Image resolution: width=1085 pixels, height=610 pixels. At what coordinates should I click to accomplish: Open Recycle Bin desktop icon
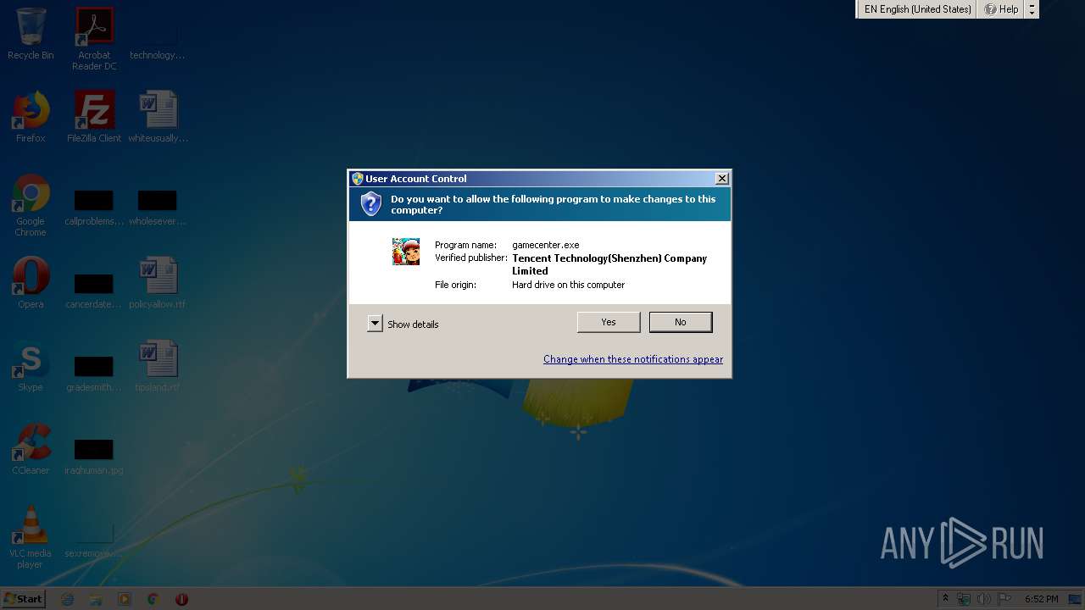pyautogui.click(x=31, y=34)
